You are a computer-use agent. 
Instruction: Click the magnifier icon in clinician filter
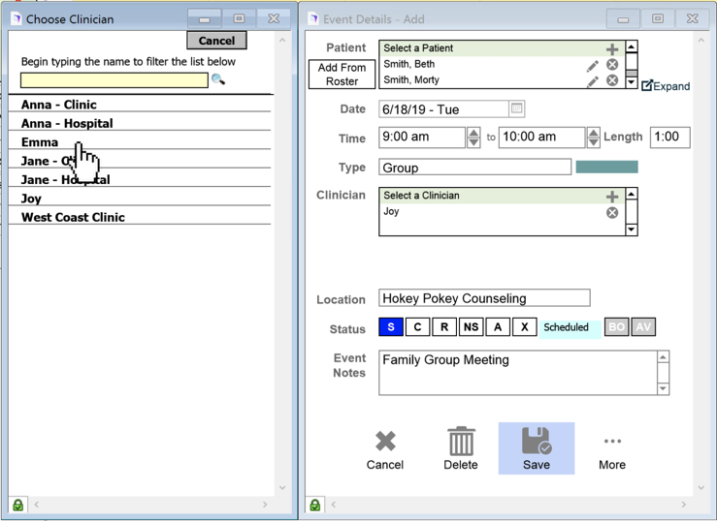218,80
